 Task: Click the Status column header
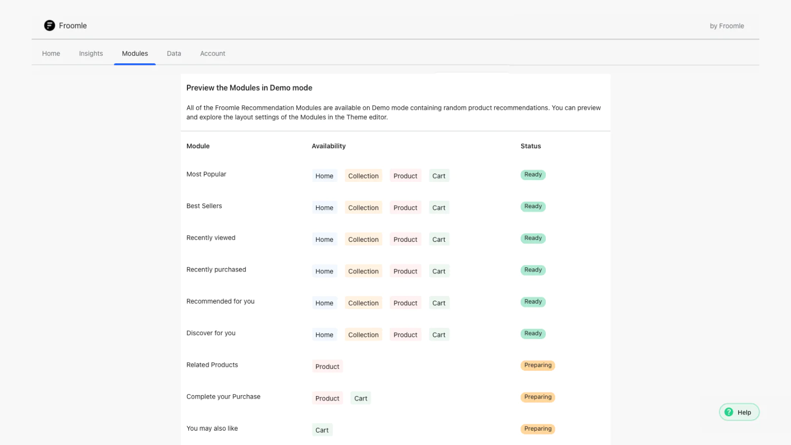pos(530,146)
